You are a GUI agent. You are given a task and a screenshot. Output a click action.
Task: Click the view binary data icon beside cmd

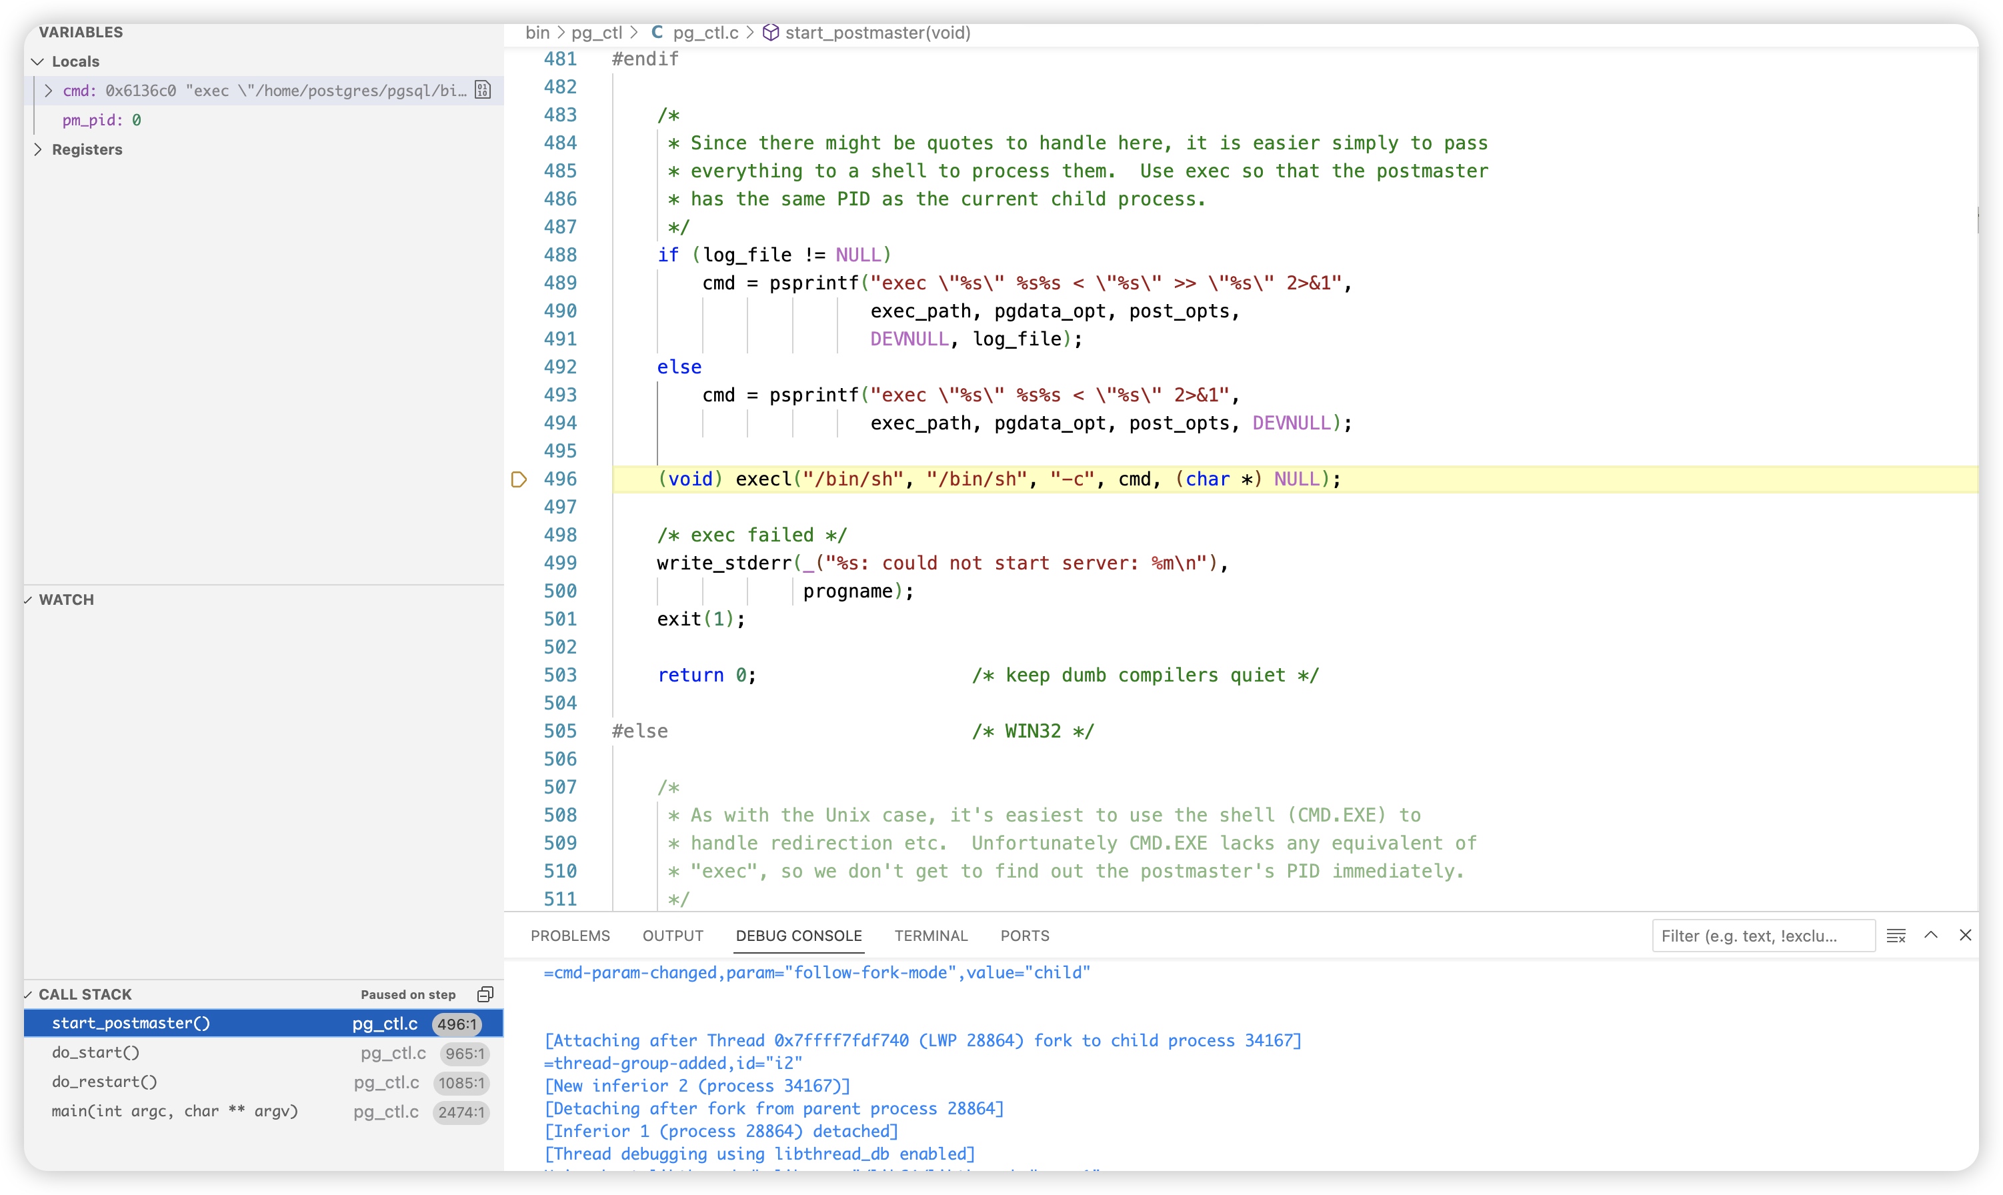(482, 90)
